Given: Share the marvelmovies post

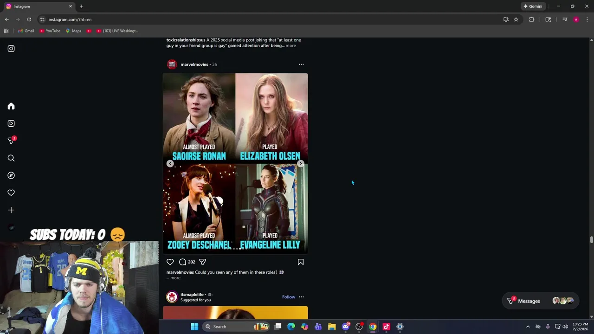Looking at the screenshot, I should coord(203,262).
